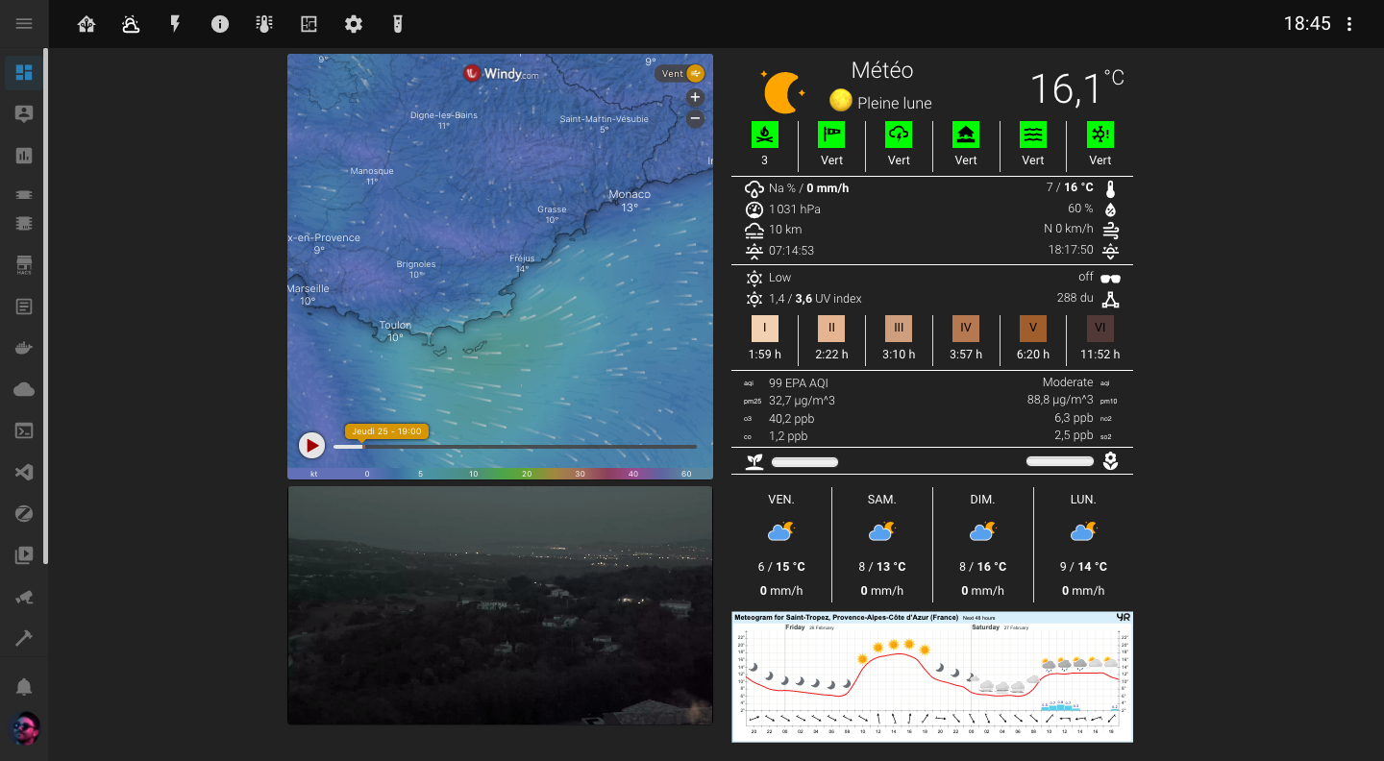This screenshot has height=761, width=1384.
Task: Toggle the sidebar hamburger menu
Action: [24, 24]
